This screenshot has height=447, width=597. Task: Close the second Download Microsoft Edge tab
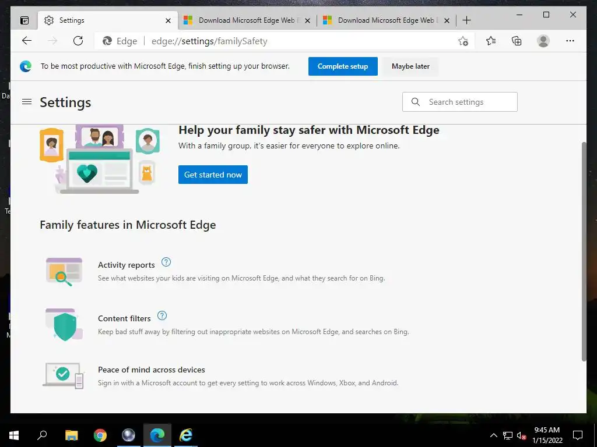click(x=447, y=20)
